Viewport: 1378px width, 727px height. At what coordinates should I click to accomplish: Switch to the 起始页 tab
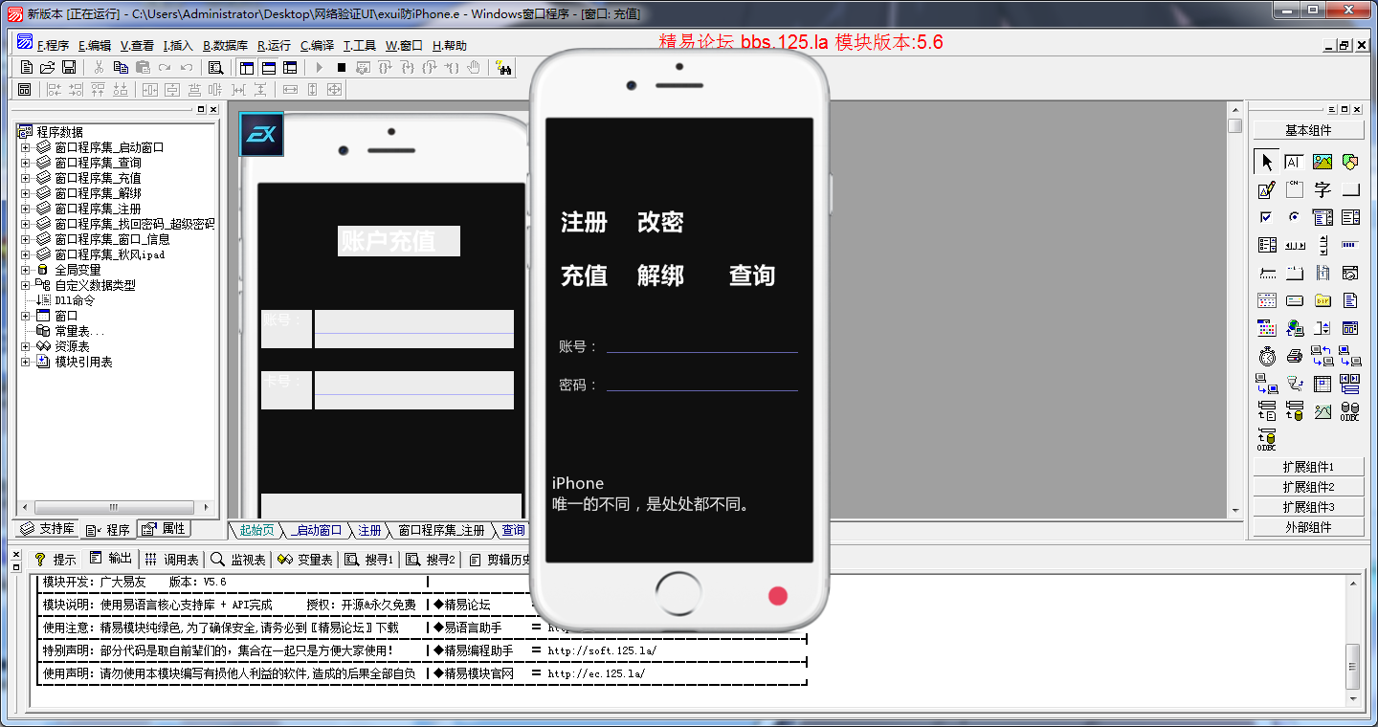tap(256, 530)
